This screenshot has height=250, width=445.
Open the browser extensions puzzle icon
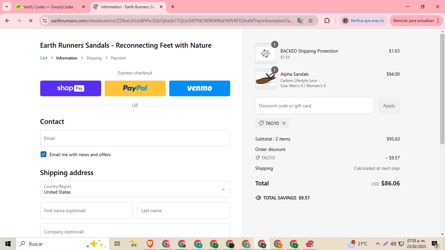click(327, 21)
